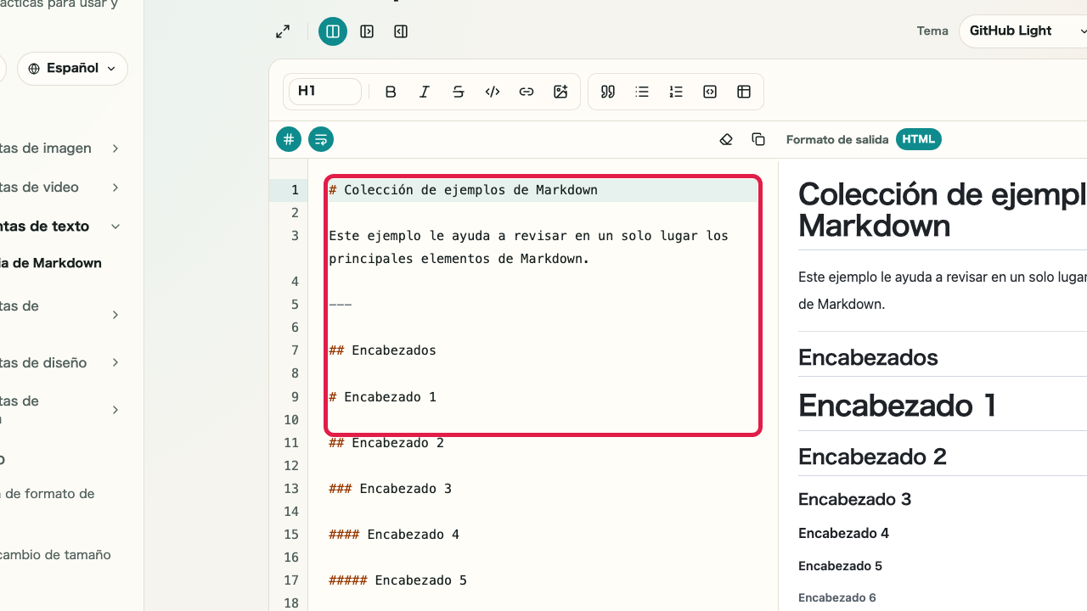This screenshot has width=1087, height=611.
Task: Toggle word wrap button
Action: pos(321,139)
